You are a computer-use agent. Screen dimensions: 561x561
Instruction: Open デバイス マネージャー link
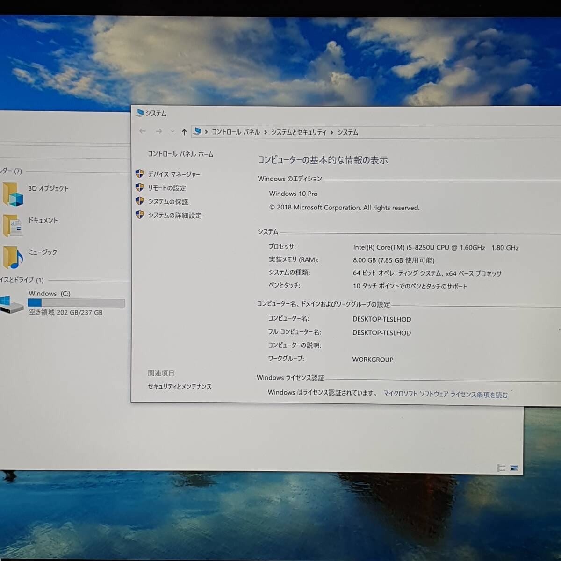pyautogui.click(x=174, y=174)
